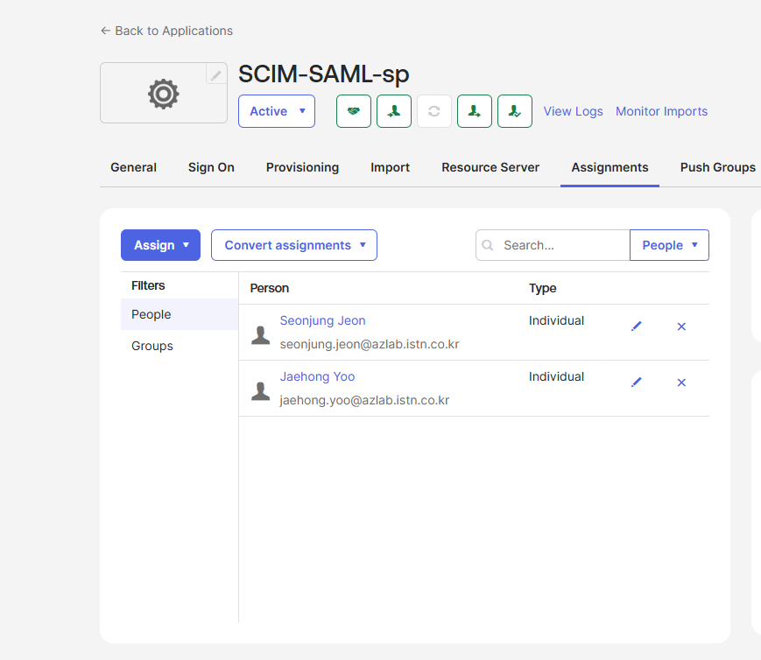This screenshot has width=761, height=660.
Task: Select the Assignments tab
Action: [610, 167]
